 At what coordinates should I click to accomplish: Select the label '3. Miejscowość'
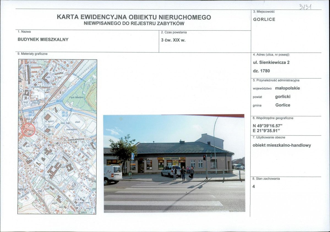[x=264, y=12]
